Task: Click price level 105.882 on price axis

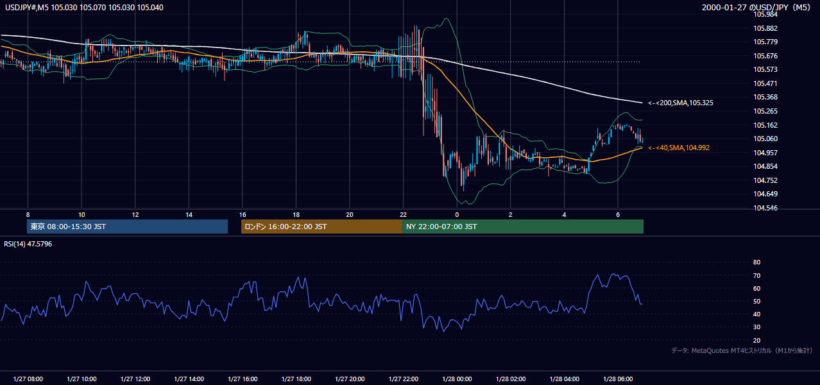Action: 765,28
